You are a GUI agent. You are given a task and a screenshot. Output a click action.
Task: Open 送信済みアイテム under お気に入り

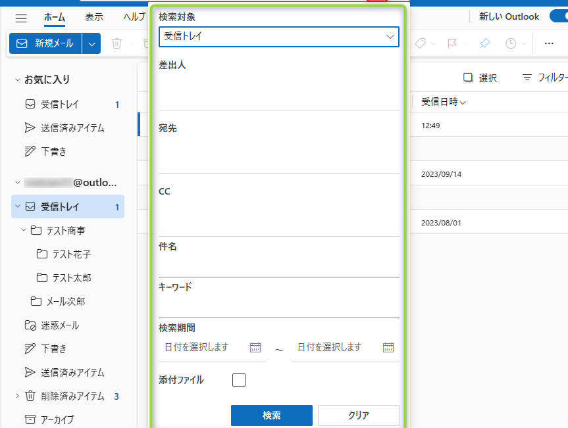pyautogui.click(x=68, y=128)
